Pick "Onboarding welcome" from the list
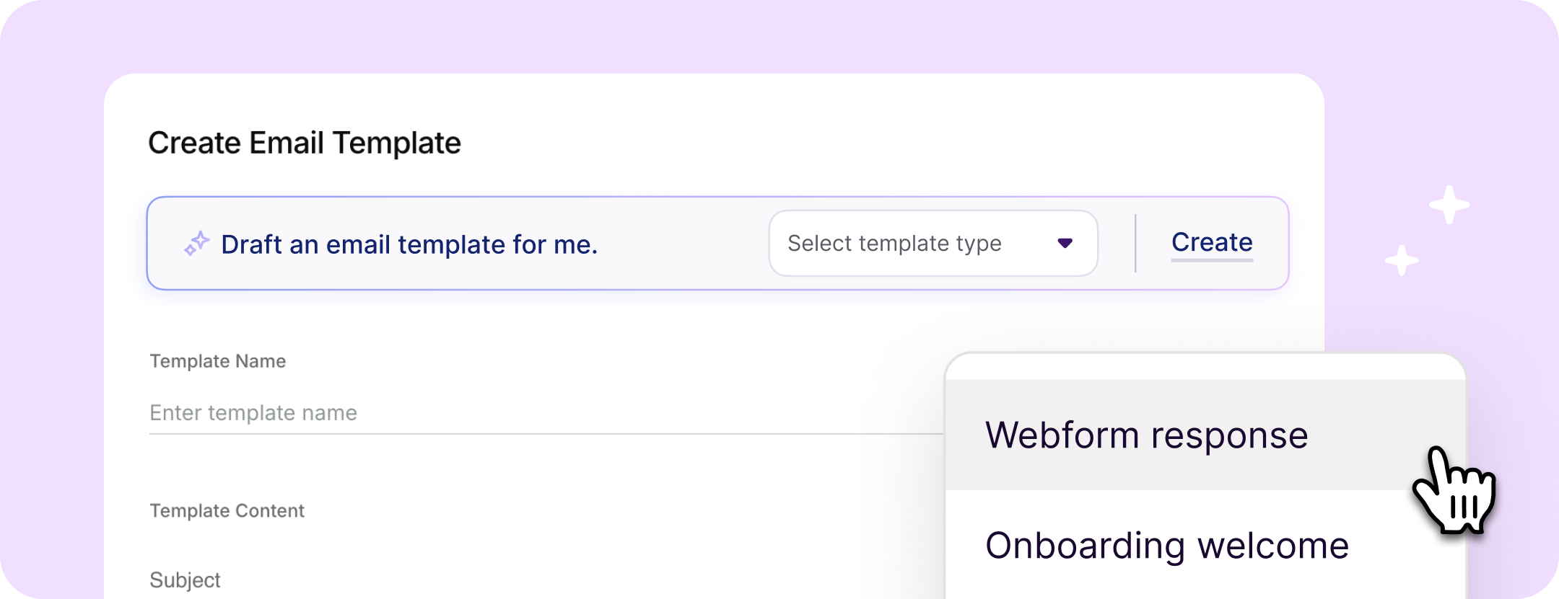1559x599 pixels. 1166,546
